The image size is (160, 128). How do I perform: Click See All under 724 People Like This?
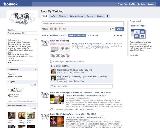pos(34,109)
